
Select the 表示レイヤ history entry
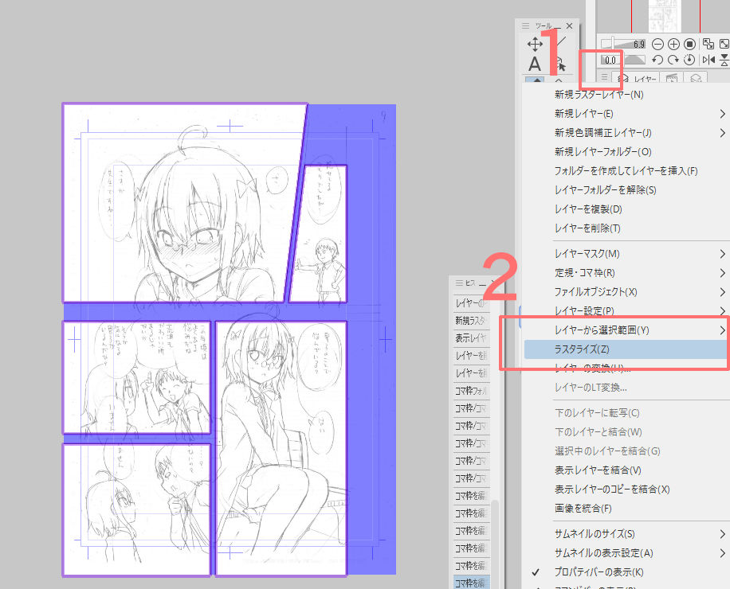click(471, 338)
